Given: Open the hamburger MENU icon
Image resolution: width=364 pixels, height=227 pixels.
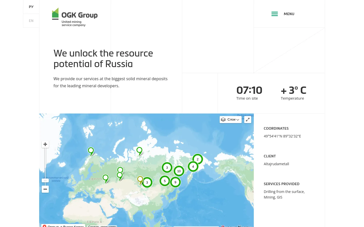Looking at the screenshot, I should pos(275,14).
